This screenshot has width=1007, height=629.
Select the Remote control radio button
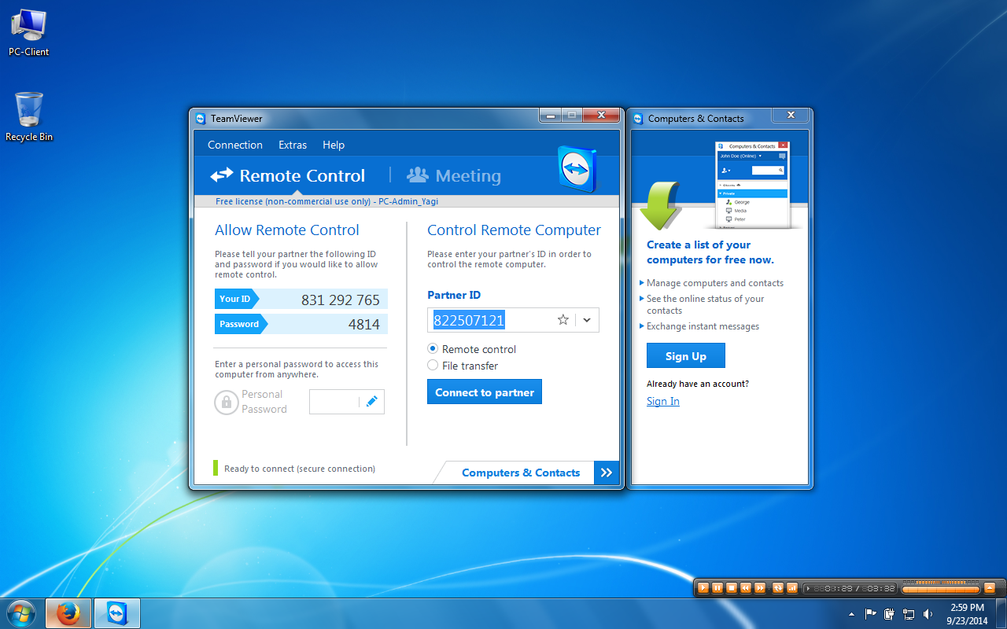(433, 348)
